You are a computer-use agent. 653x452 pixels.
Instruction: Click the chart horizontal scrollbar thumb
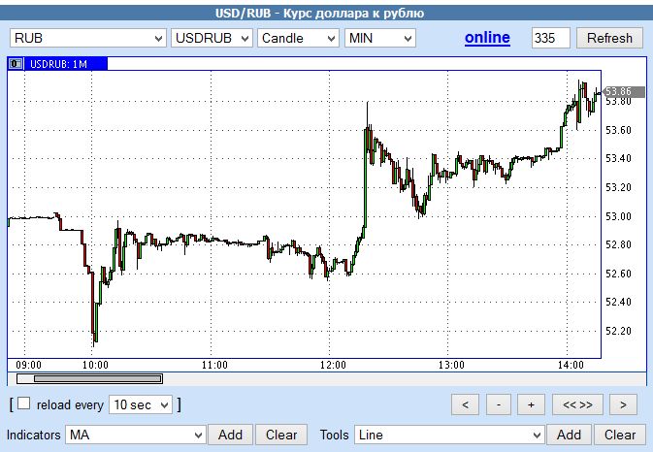[98, 378]
